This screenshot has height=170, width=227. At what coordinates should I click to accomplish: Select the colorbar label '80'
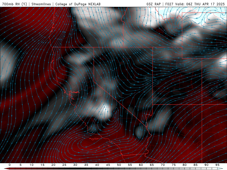pyautogui.click(x=184, y=165)
